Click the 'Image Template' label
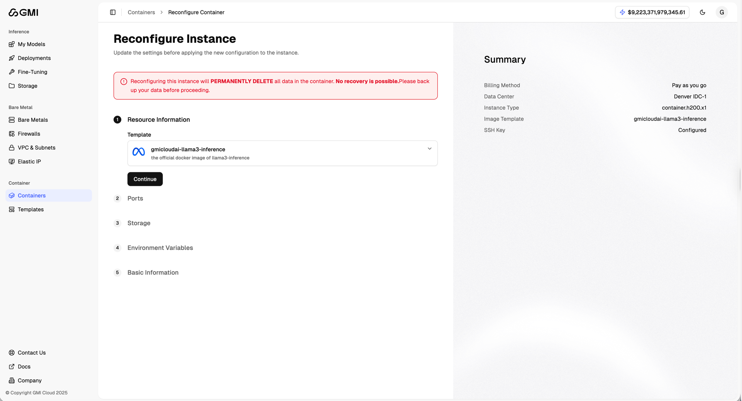Image resolution: width=742 pixels, height=401 pixels. pos(504,119)
